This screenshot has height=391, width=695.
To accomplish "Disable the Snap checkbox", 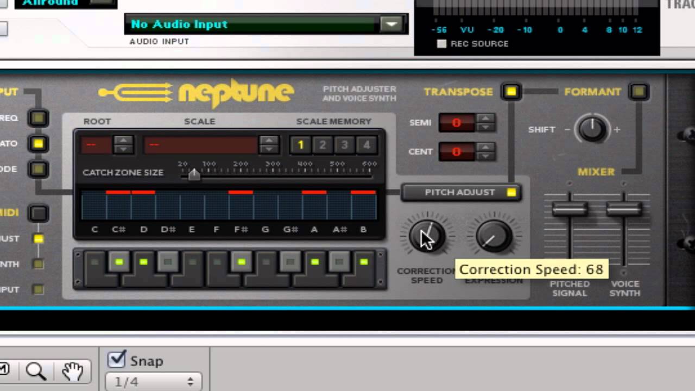I will (117, 360).
